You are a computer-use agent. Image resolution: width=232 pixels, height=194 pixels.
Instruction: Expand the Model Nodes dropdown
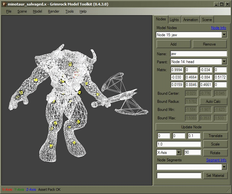pyautogui.click(x=224, y=35)
